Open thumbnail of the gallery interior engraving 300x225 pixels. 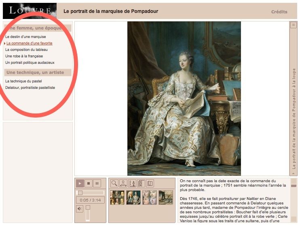tap(166, 198)
